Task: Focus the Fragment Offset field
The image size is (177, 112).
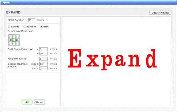Action: click(x=43, y=59)
